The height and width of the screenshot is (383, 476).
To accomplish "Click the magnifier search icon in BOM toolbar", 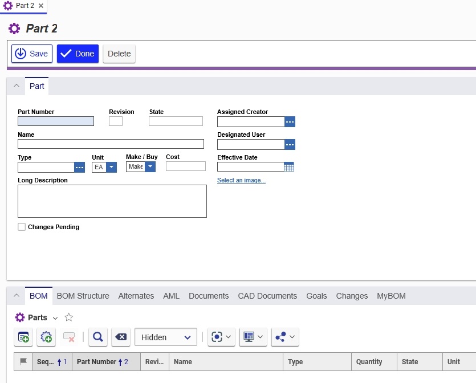I will [97, 337].
